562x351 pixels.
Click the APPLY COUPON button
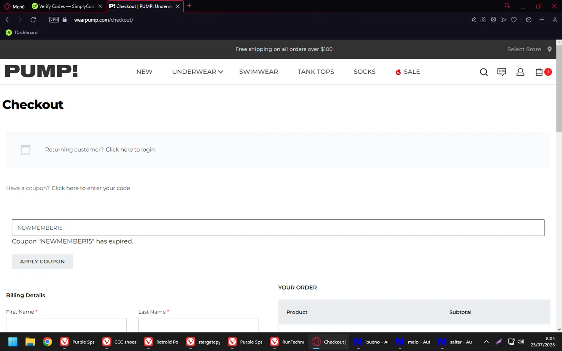click(x=42, y=261)
